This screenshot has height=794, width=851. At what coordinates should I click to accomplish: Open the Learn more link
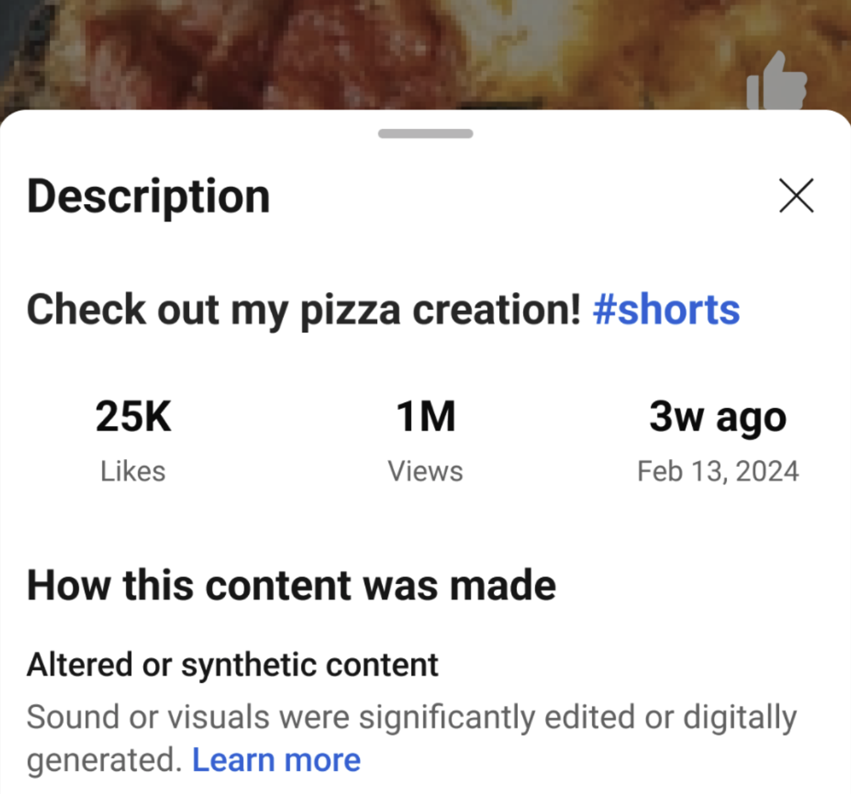pos(276,760)
